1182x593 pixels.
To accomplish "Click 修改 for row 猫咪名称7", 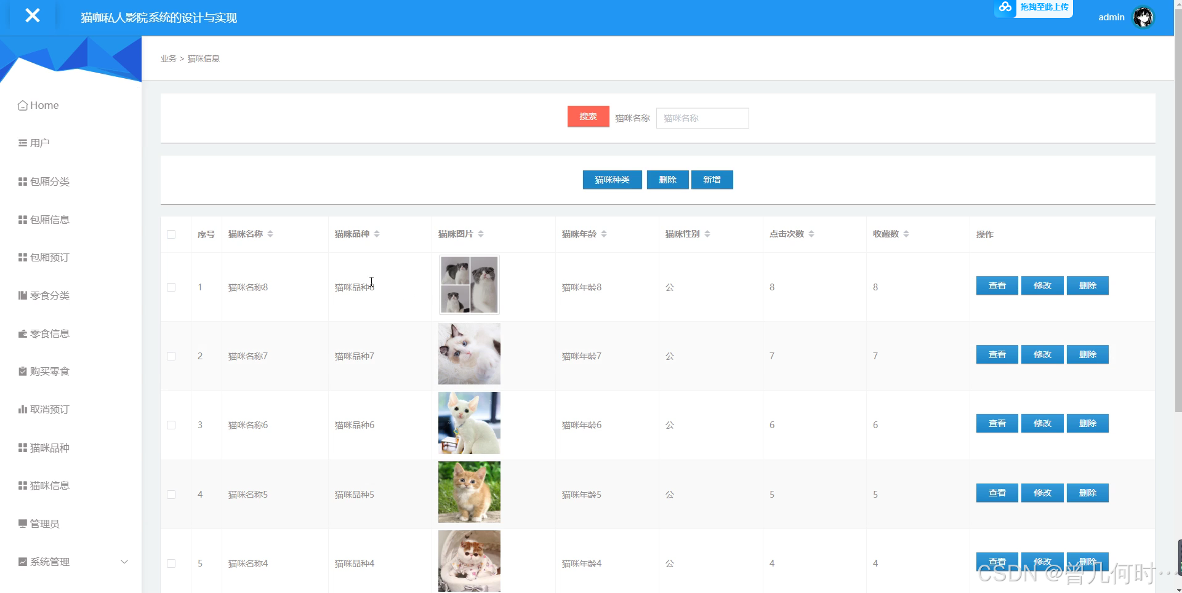I will coord(1042,354).
